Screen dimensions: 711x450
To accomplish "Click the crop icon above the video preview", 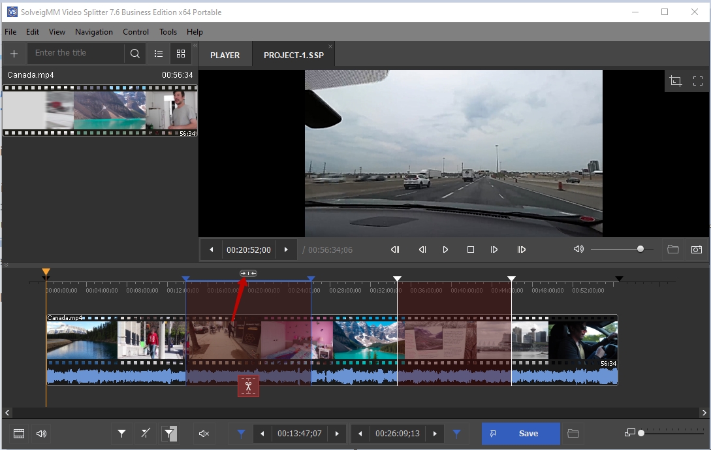I will pyautogui.click(x=676, y=81).
